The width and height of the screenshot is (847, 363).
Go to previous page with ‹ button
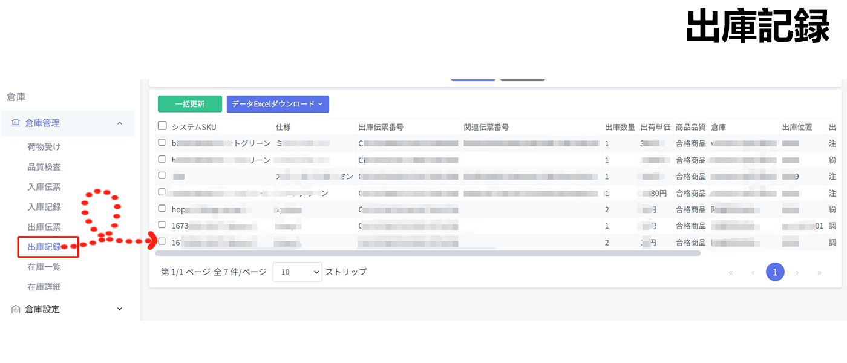click(753, 273)
